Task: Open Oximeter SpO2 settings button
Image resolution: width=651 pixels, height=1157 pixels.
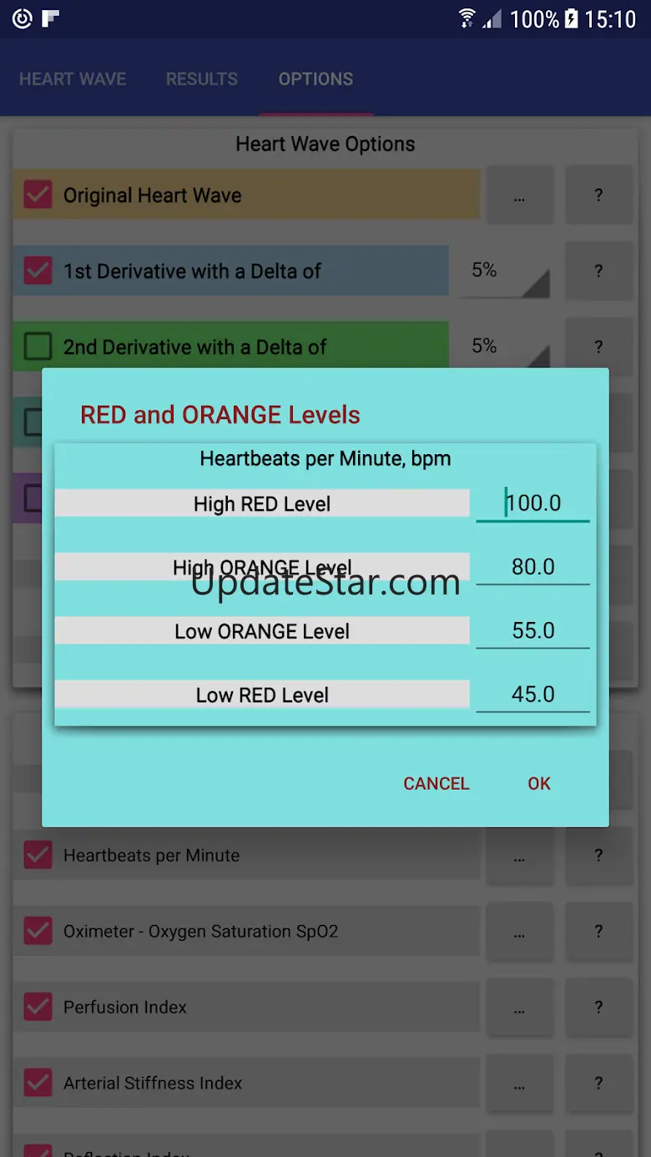Action: (520, 931)
